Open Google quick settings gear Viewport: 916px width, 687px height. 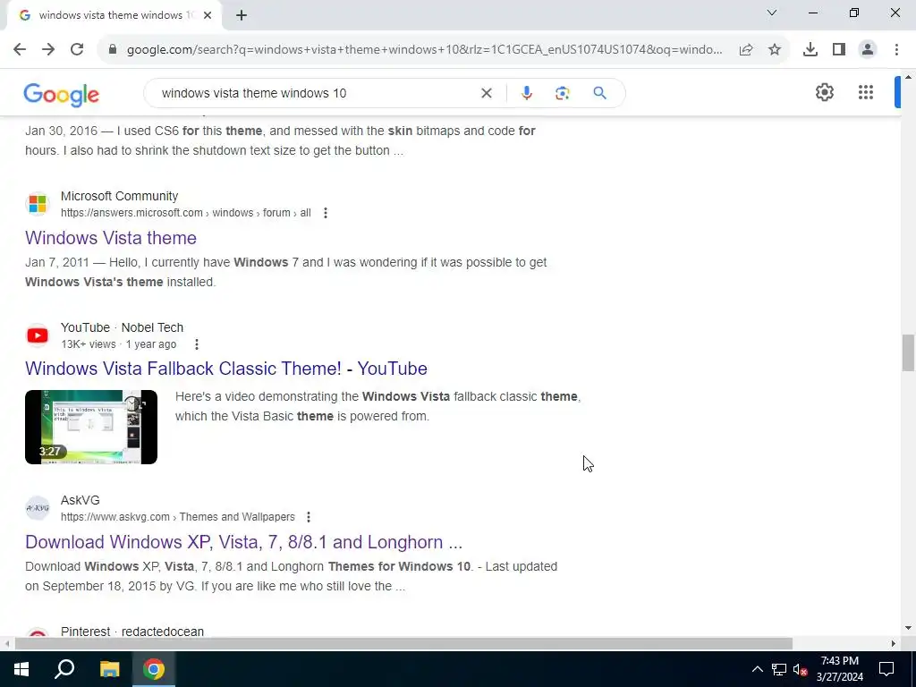(824, 92)
